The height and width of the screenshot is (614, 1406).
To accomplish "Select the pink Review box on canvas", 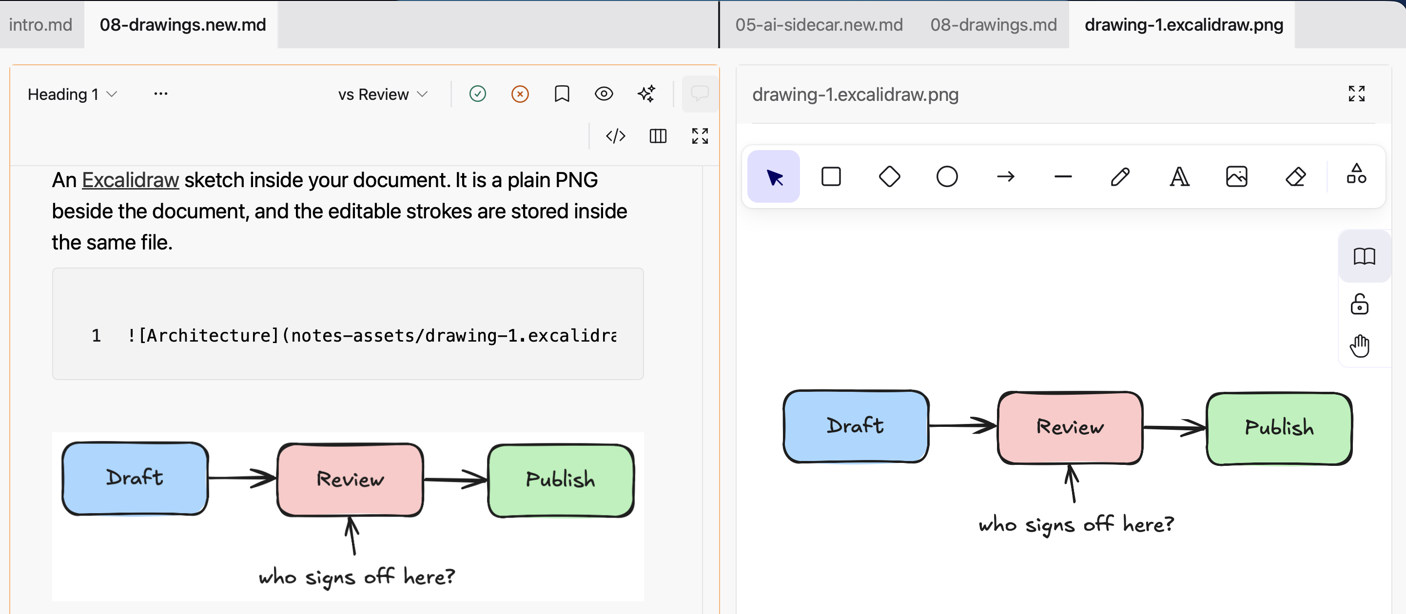I will coord(1070,427).
